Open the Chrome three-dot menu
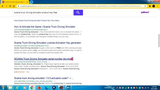The image size is (160, 90). coord(157,6)
